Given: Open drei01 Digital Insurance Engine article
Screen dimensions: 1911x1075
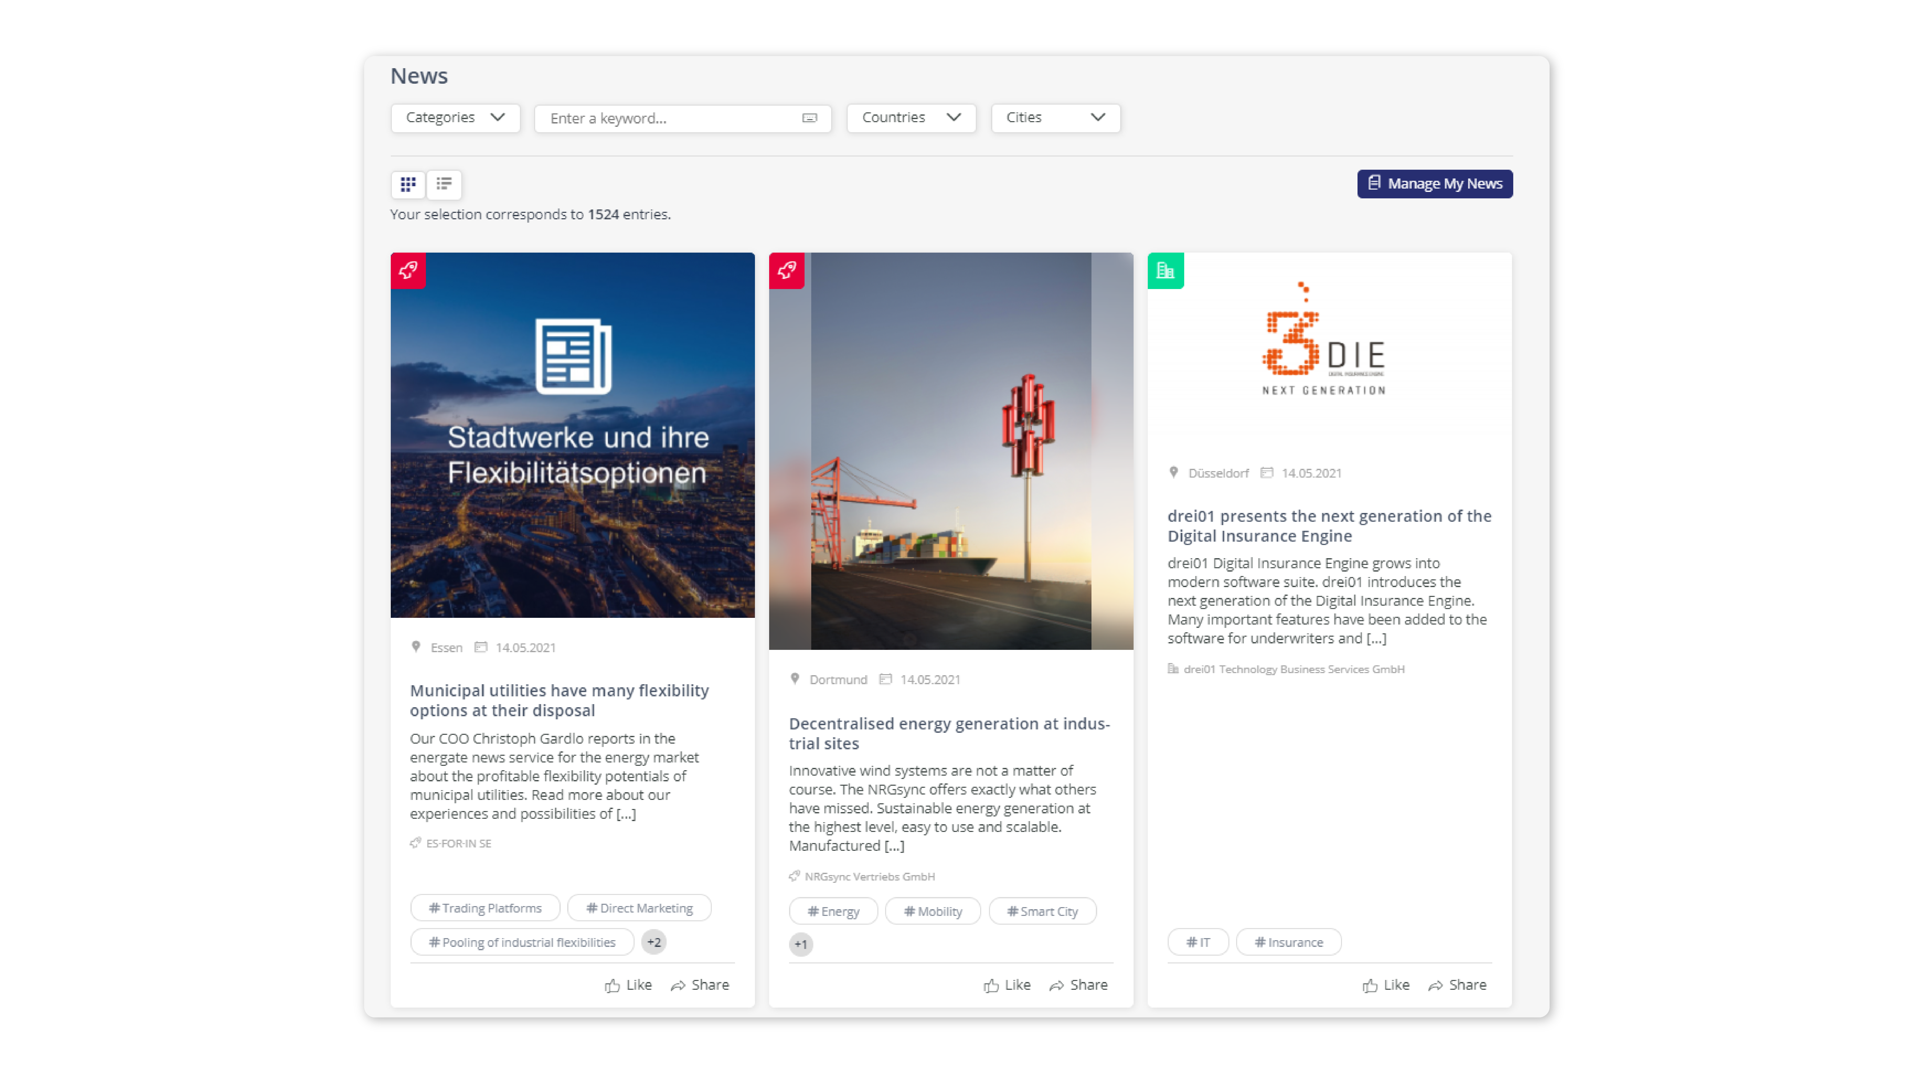Looking at the screenshot, I should coord(1329,526).
